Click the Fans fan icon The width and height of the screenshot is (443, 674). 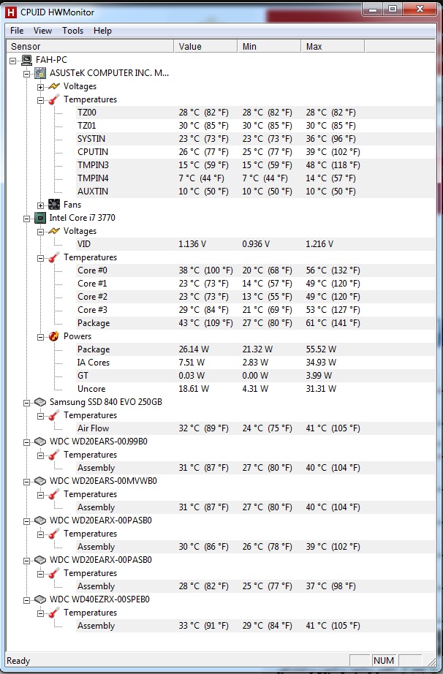coord(53,205)
